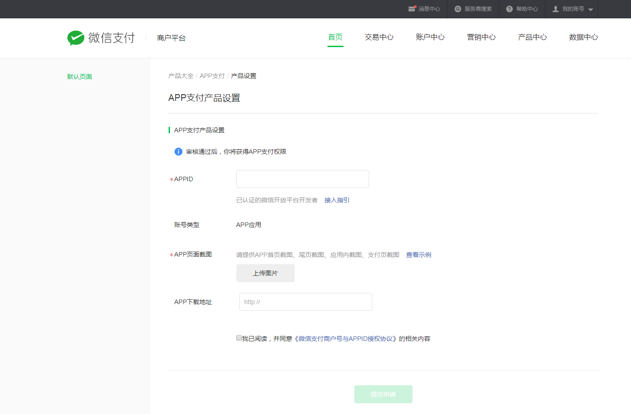Screen dimensions: 631x414
Task: Switch to 账户中心 tab
Action: coord(430,37)
